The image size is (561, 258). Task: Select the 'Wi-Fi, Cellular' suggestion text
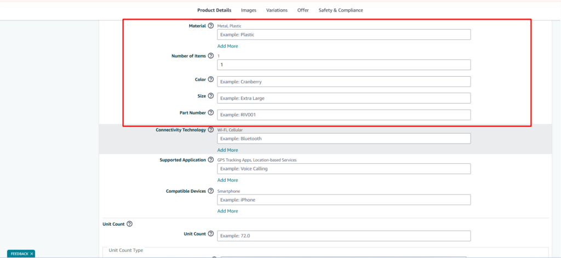tap(230, 130)
